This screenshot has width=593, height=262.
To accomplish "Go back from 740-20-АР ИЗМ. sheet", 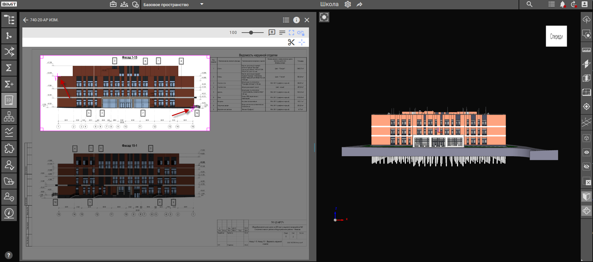I will [26, 20].
